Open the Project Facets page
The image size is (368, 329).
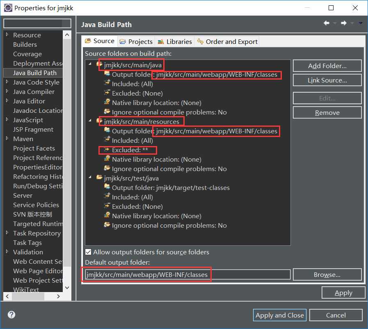[34, 149]
